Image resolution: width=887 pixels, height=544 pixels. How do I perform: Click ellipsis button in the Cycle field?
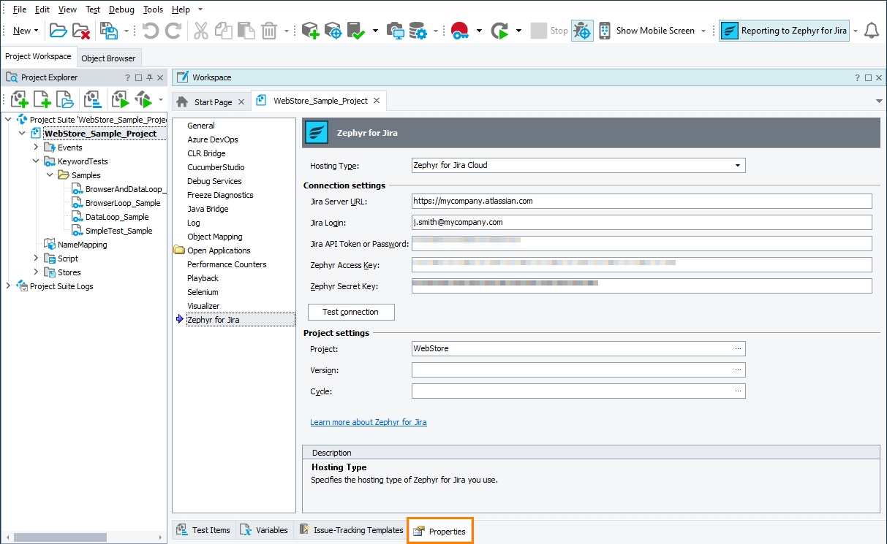click(x=739, y=391)
